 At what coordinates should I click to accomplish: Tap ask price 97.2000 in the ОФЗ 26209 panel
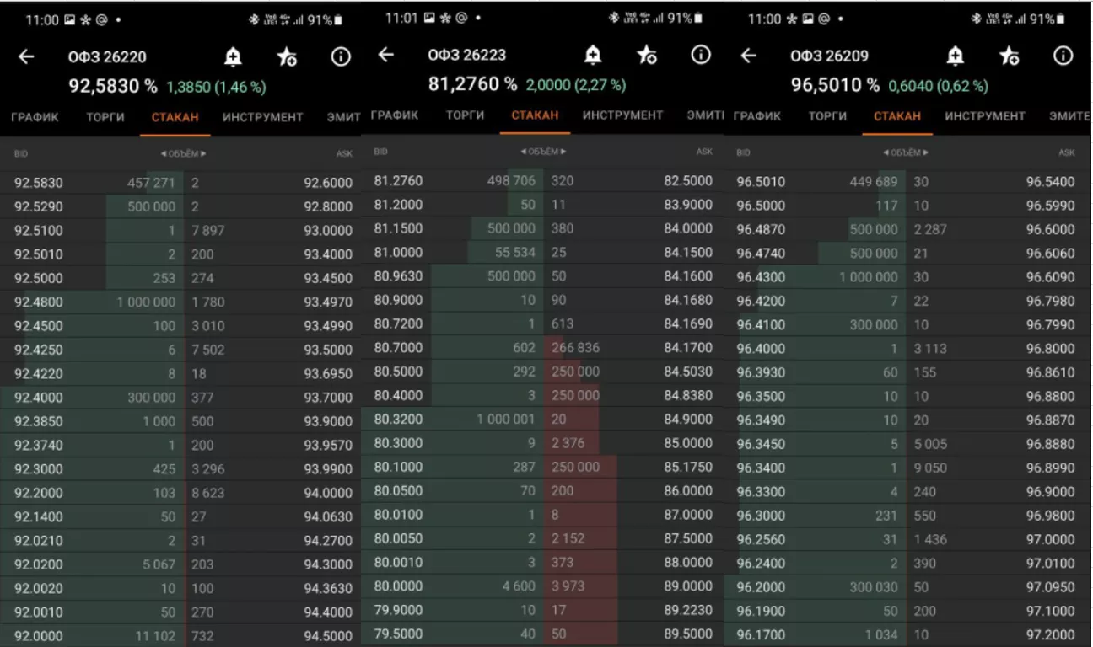[x=1051, y=634]
